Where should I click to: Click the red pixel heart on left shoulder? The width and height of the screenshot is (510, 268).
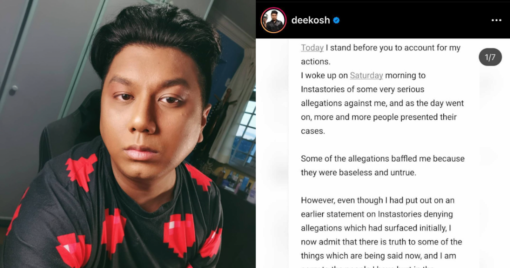tap(80, 172)
